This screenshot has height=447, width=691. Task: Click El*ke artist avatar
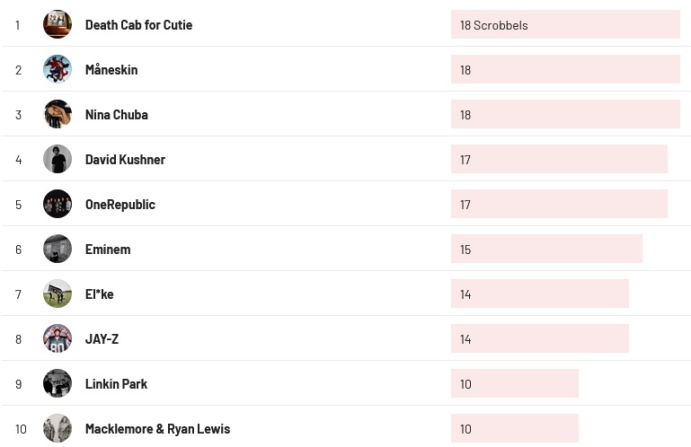tap(58, 294)
